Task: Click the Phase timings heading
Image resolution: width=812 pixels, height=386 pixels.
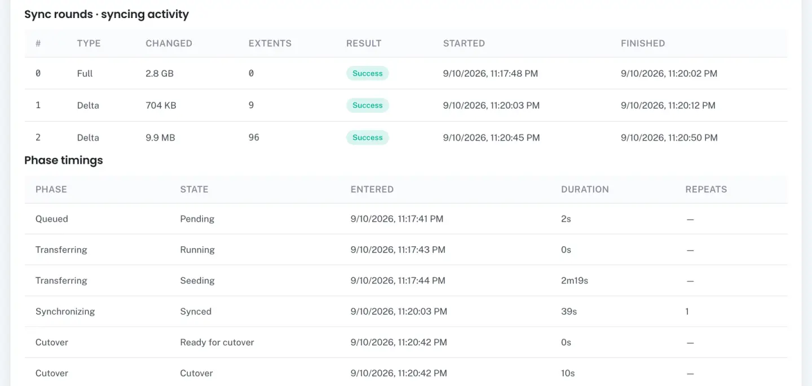Action: coord(64,160)
